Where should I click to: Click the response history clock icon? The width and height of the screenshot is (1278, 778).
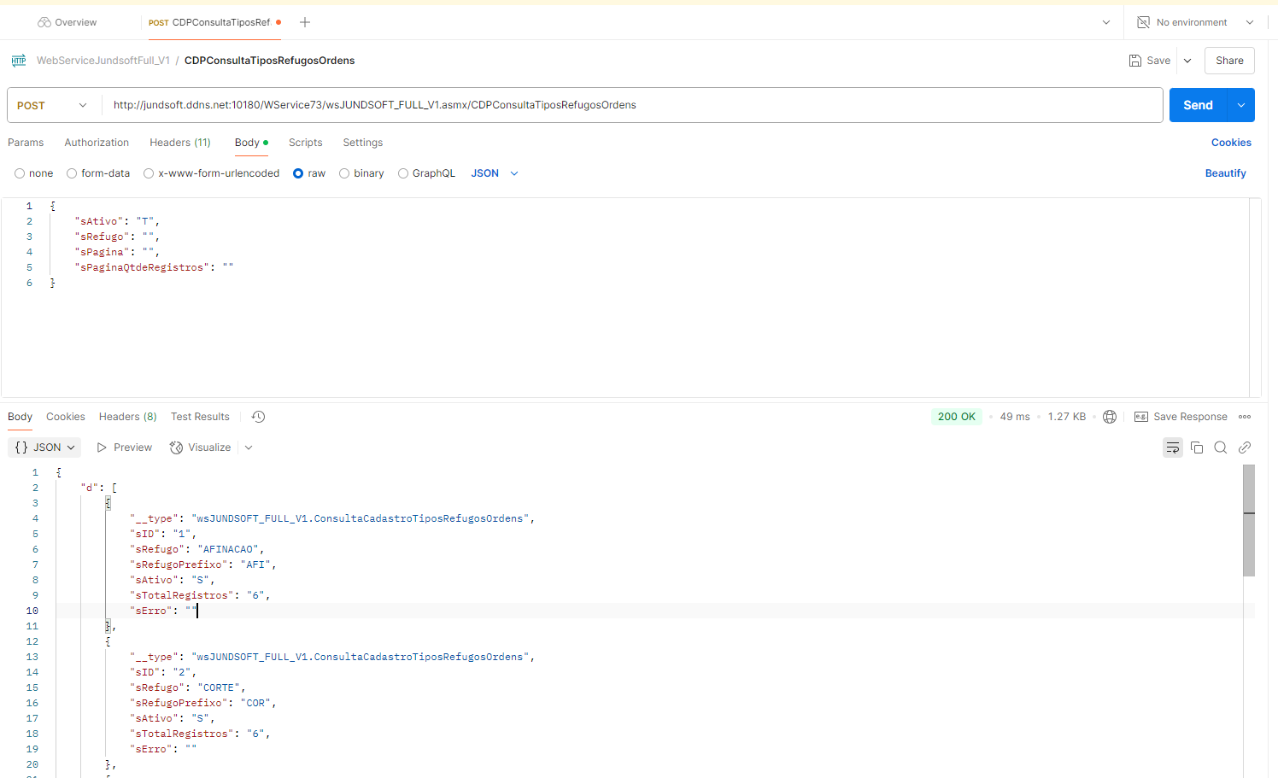pyautogui.click(x=259, y=417)
